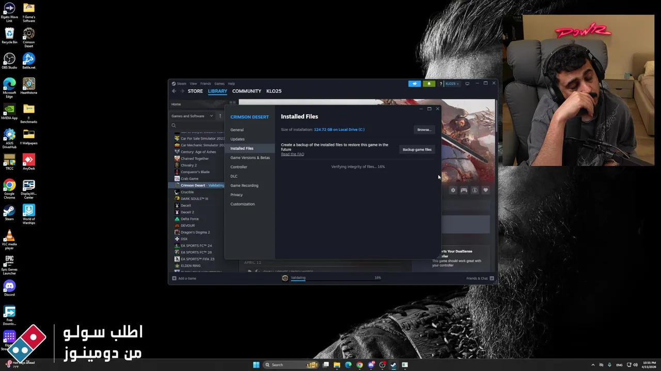Open the Privacy properties section
661x371 pixels.
coord(237,195)
